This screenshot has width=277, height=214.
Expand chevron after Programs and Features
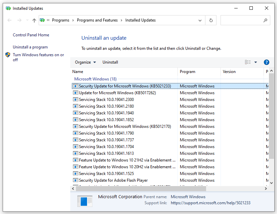point(121,20)
